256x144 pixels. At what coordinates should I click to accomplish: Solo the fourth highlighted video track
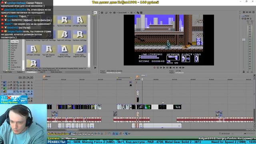[32, 92]
